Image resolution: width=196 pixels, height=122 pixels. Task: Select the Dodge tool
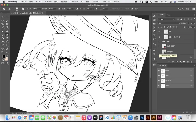[3, 42]
